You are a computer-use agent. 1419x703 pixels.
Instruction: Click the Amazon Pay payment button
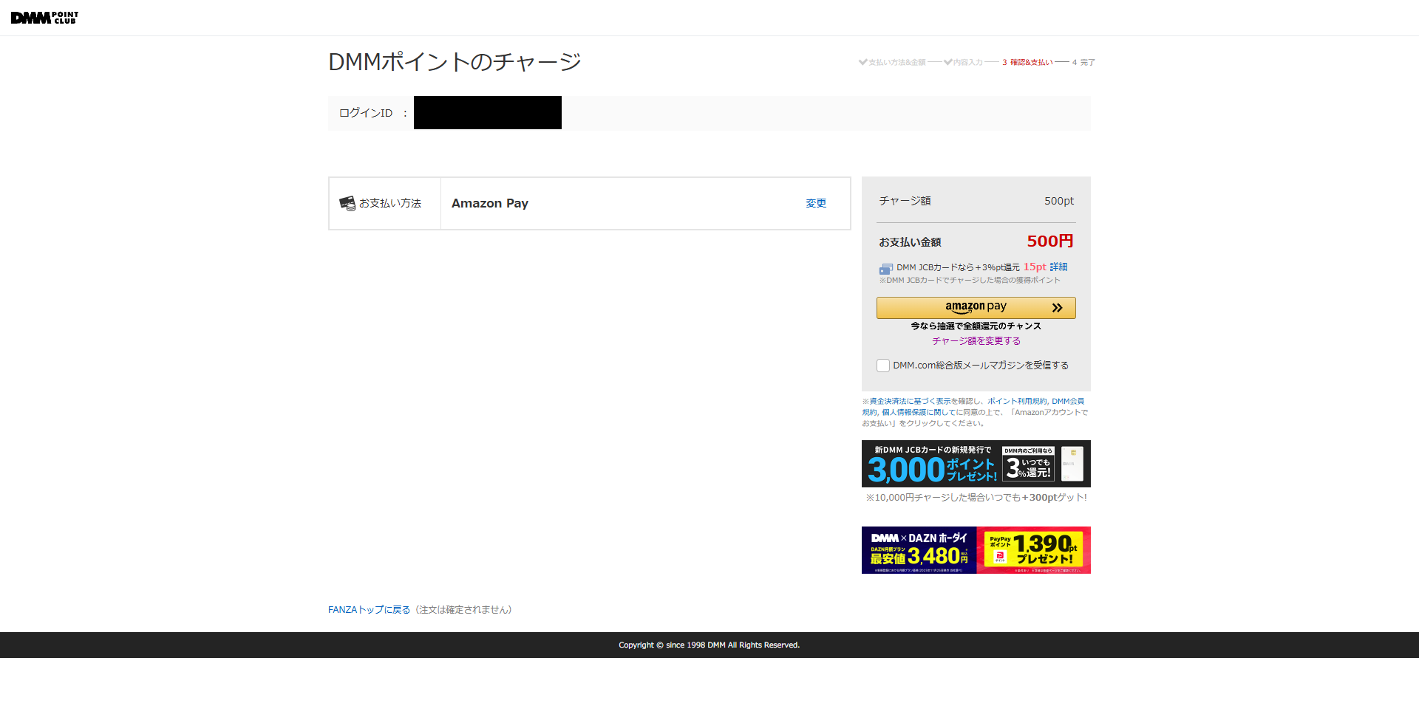[976, 307]
